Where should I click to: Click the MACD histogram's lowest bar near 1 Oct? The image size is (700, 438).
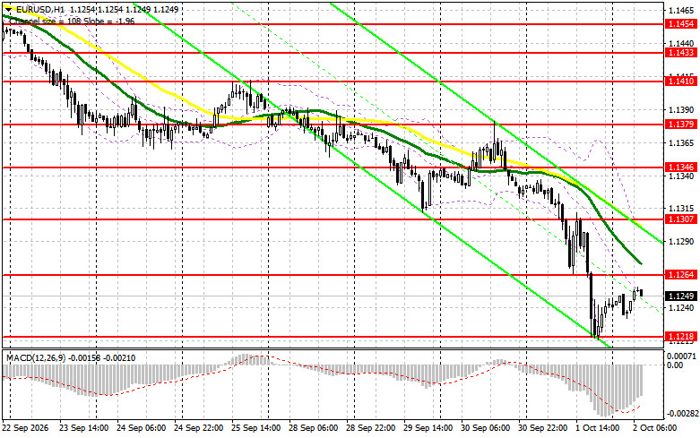click(x=606, y=391)
